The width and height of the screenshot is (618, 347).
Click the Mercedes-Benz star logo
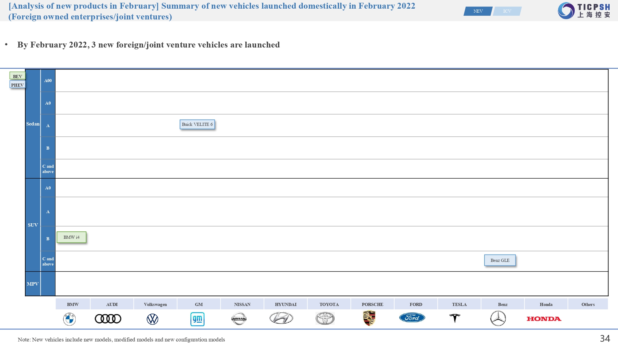tap(498, 318)
